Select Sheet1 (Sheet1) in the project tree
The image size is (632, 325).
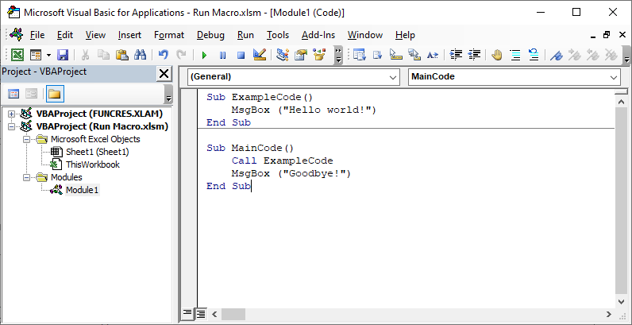pyautogui.click(x=98, y=152)
